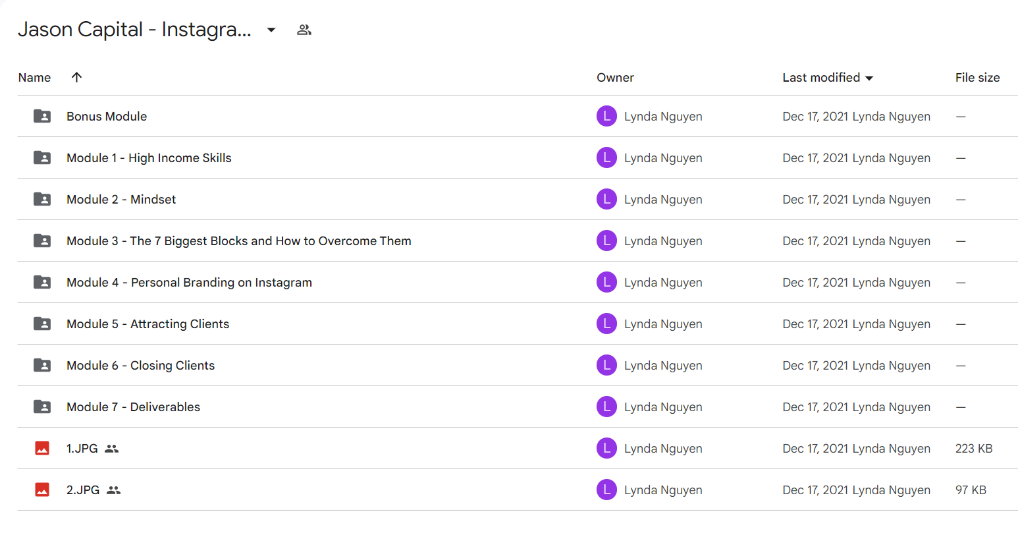
Task: Click owner avatar in 1.JPG row
Action: tap(606, 448)
